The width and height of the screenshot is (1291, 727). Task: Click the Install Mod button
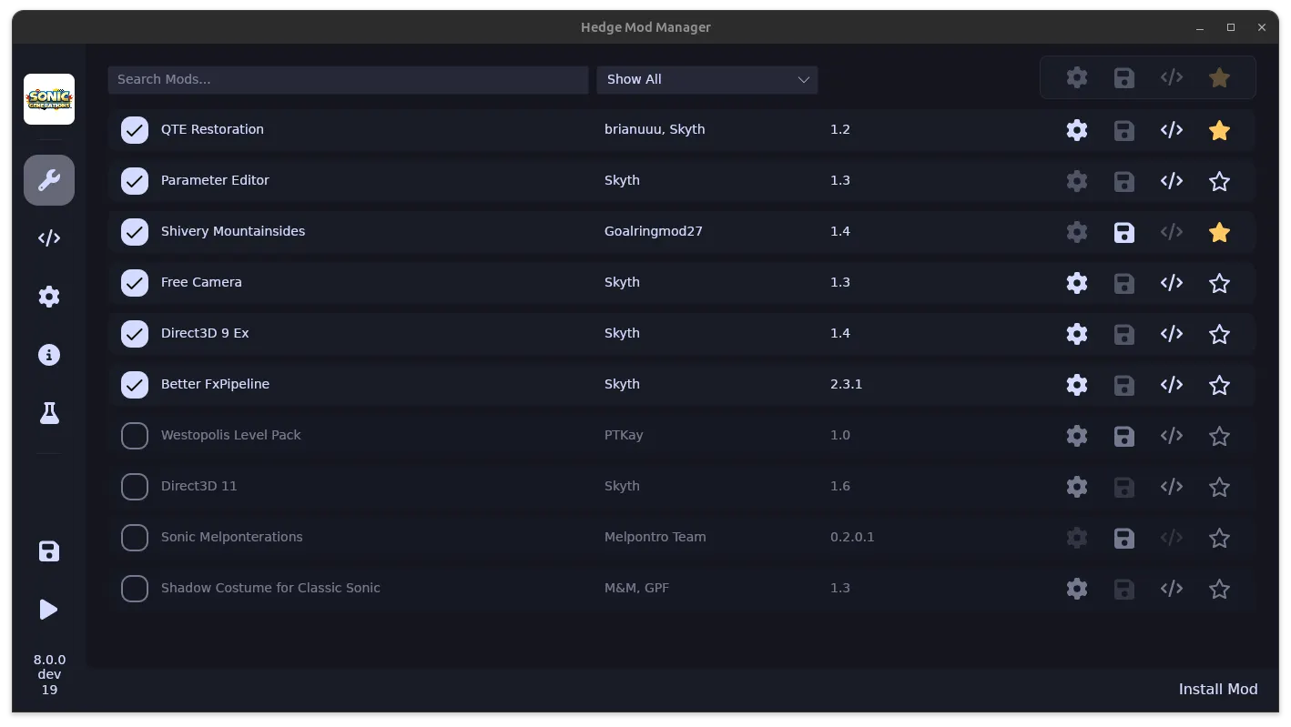pyautogui.click(x=1217, y=689)
